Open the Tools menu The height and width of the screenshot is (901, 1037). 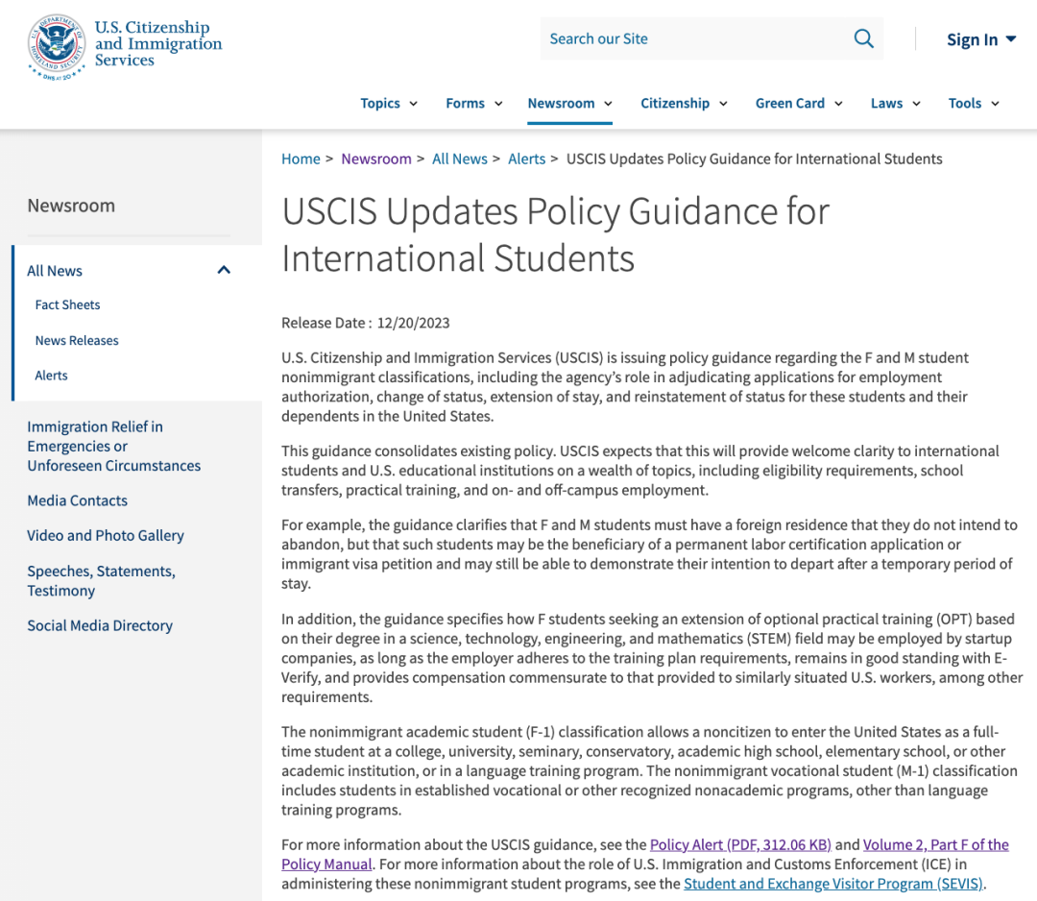pyautogui.click(x=974, y=103)
